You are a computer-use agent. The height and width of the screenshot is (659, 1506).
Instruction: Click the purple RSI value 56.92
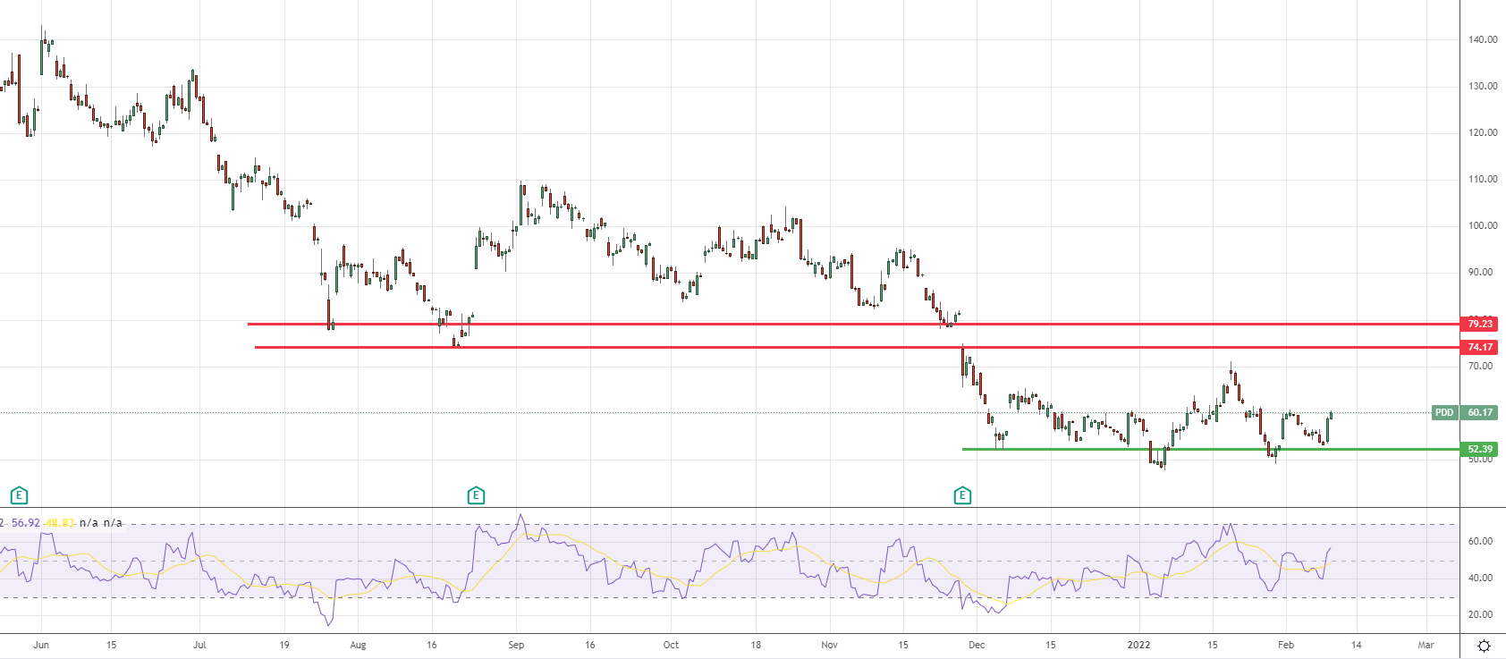pos(25,523)
